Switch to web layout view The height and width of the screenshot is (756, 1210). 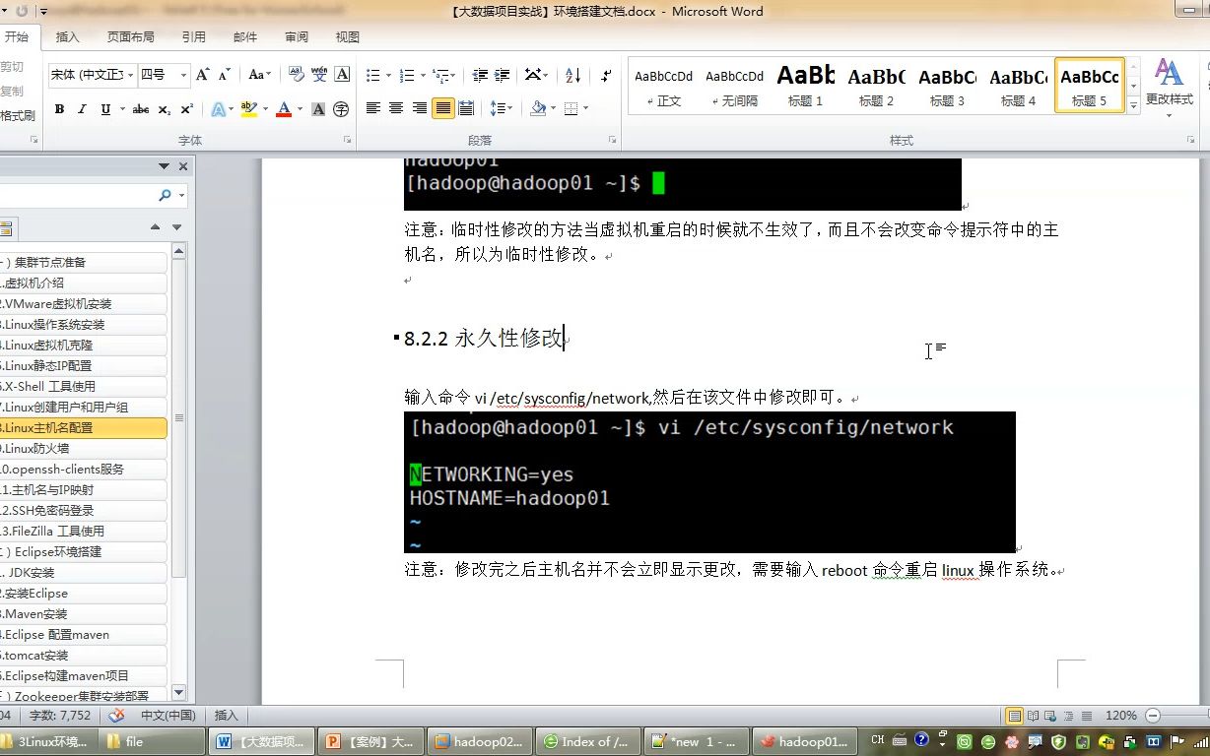point(1049,716)
